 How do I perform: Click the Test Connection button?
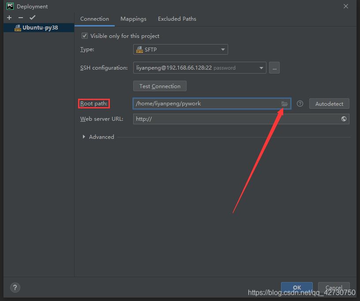[x=160, y=86]
